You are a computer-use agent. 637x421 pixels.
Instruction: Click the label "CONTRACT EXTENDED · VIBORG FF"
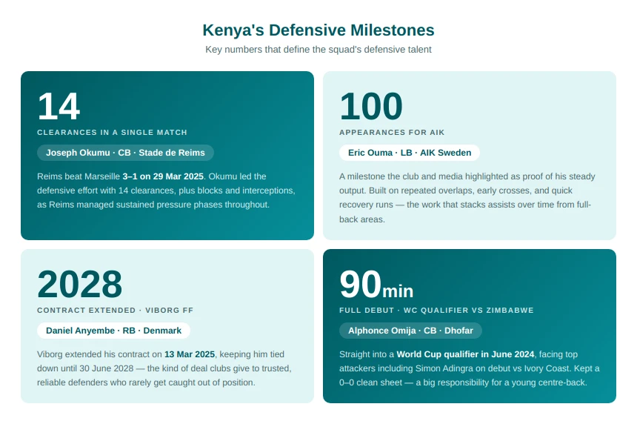tap(115, 311)
